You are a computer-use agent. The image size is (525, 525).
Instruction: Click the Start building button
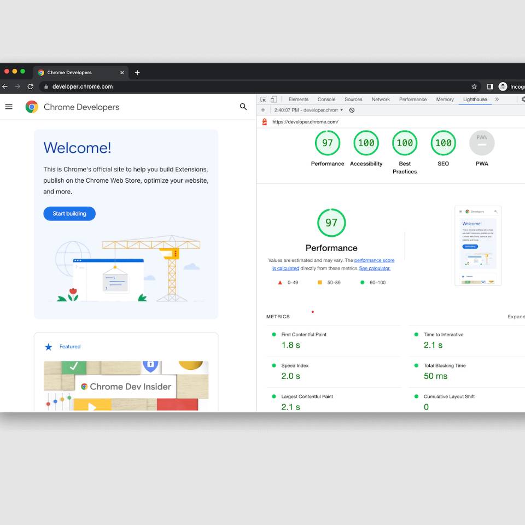tap(69, 214)
